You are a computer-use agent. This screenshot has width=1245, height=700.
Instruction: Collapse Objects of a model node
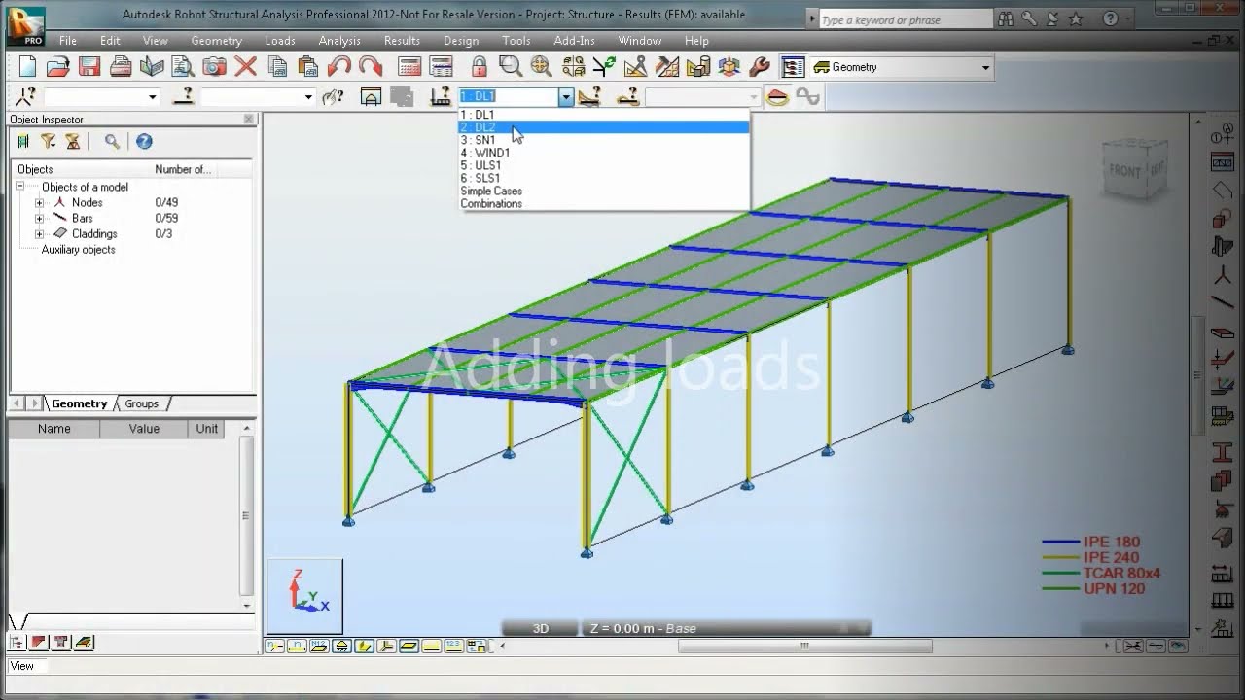click(x=19, y=187)
